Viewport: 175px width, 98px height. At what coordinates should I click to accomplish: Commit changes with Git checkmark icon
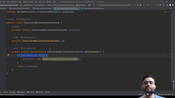[154, 5]
